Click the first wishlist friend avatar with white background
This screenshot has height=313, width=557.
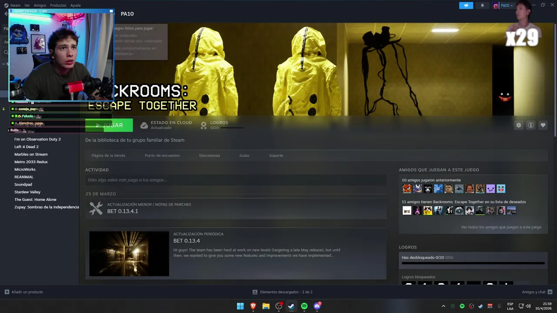point(407,210)
